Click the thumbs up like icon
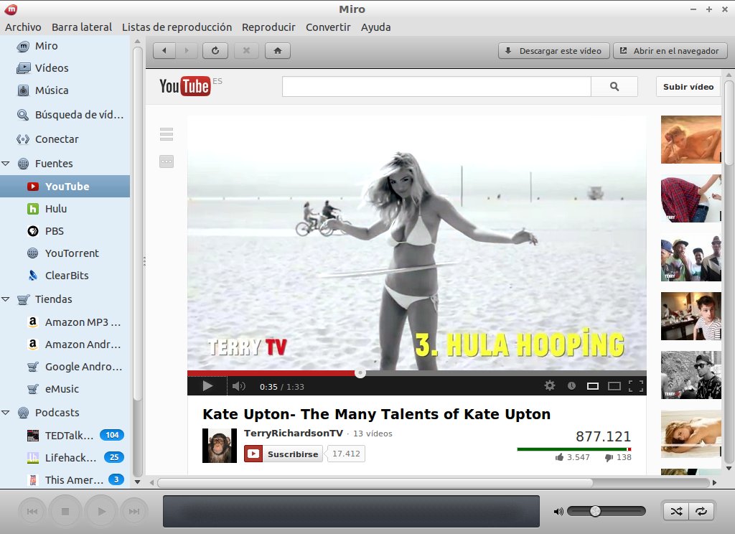 (559, 457)
